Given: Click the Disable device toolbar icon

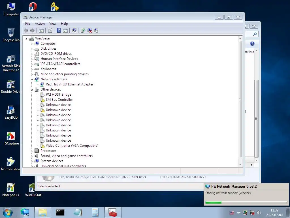Looking at the screenshot, I should [96, 30].
